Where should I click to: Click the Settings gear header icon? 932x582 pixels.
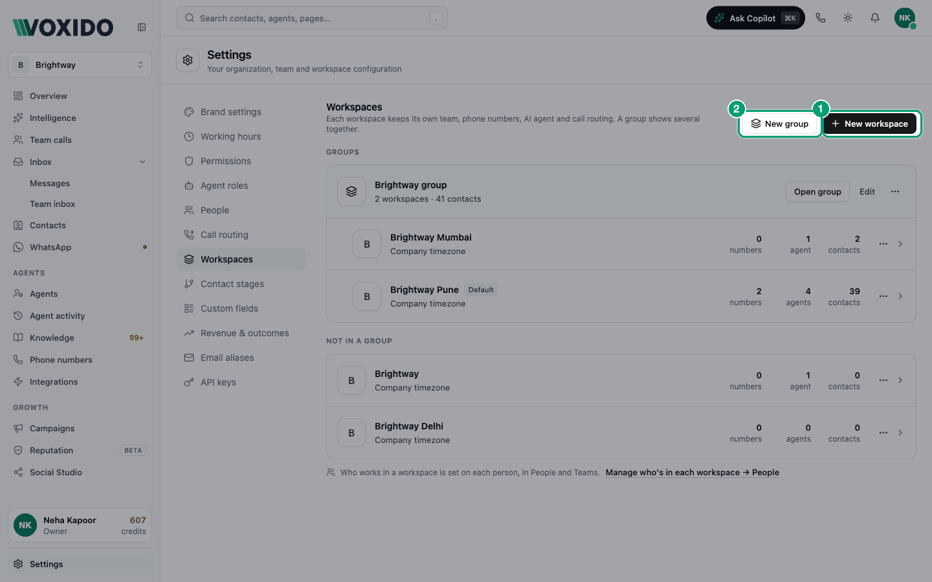point(188,60)
